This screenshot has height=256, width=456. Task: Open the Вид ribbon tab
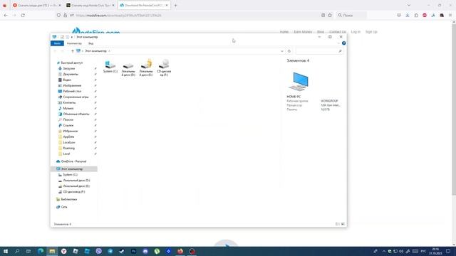[90, 43]
